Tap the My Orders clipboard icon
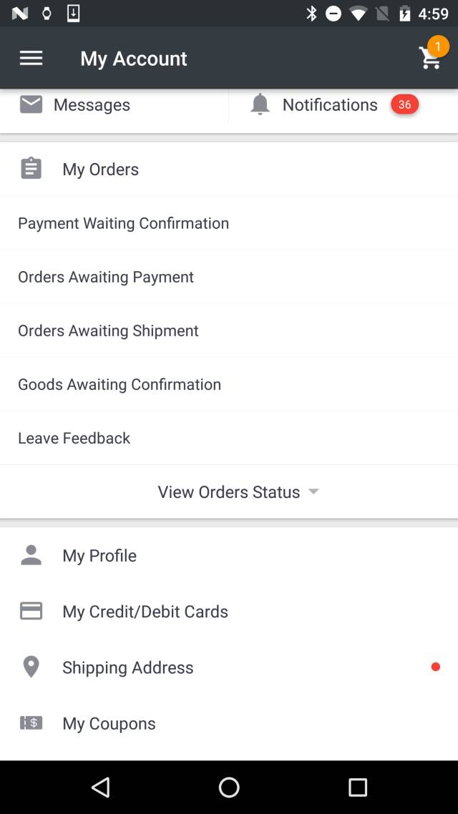The image size is (458, 814). tap(31, 169)
